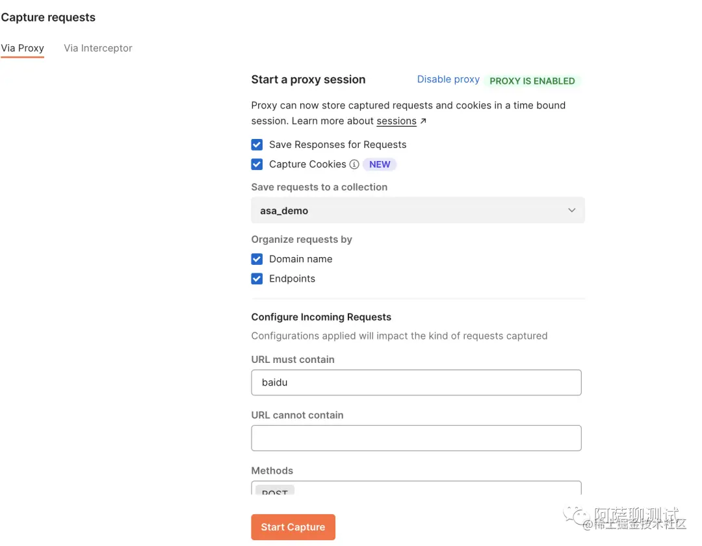Click the dropdown chevron in the collection selector
Viewport: 702px width, 546px height.
click(x=571, y=210)
